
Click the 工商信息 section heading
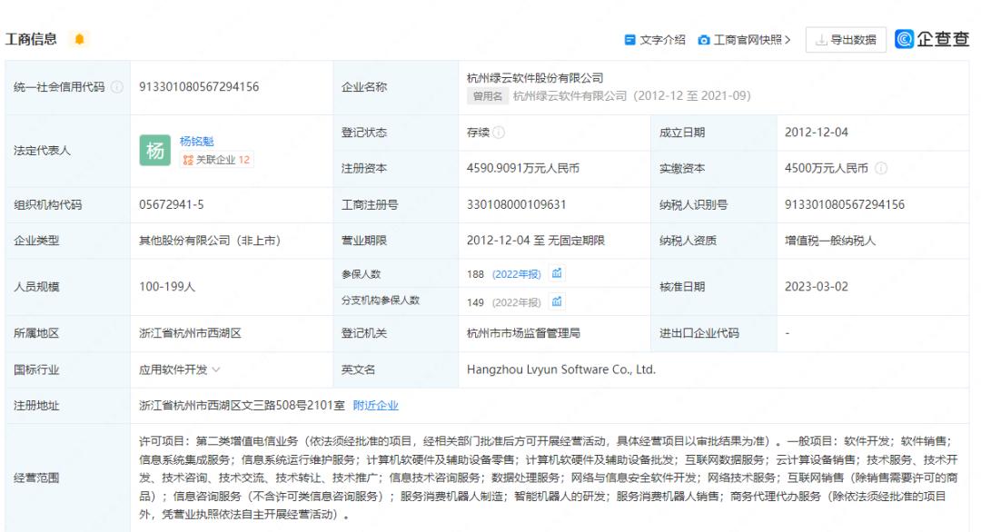click(x=31, y=39)
